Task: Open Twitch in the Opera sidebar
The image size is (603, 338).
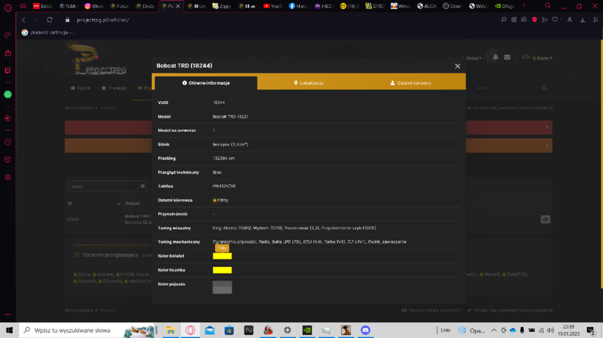Action: pyautogui.click(x=8, y=70)
